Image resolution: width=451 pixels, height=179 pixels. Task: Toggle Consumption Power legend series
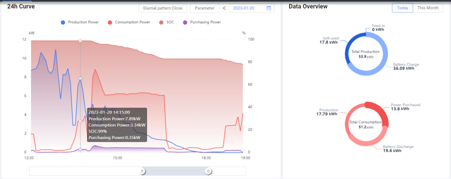129,22
